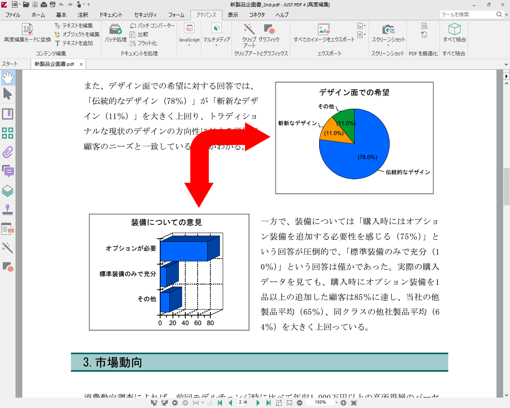Image resolution: width=510 pixels, height=408 pixels.
Task: Switch to the 注釈 tab
Action: (x=83, y=15)
